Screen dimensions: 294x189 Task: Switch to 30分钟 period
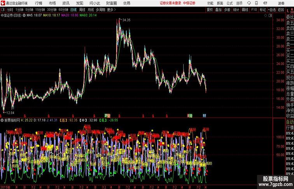[x=52, y=10]
